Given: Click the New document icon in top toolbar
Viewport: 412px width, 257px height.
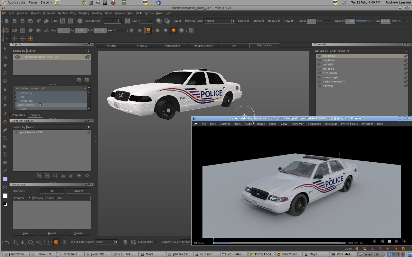Looking at the screenshot, I should (x=6, y=21).
